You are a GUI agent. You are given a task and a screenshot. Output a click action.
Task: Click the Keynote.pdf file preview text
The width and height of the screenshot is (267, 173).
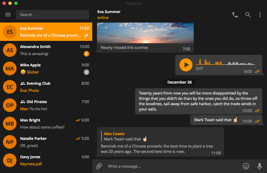click(31, 164)
